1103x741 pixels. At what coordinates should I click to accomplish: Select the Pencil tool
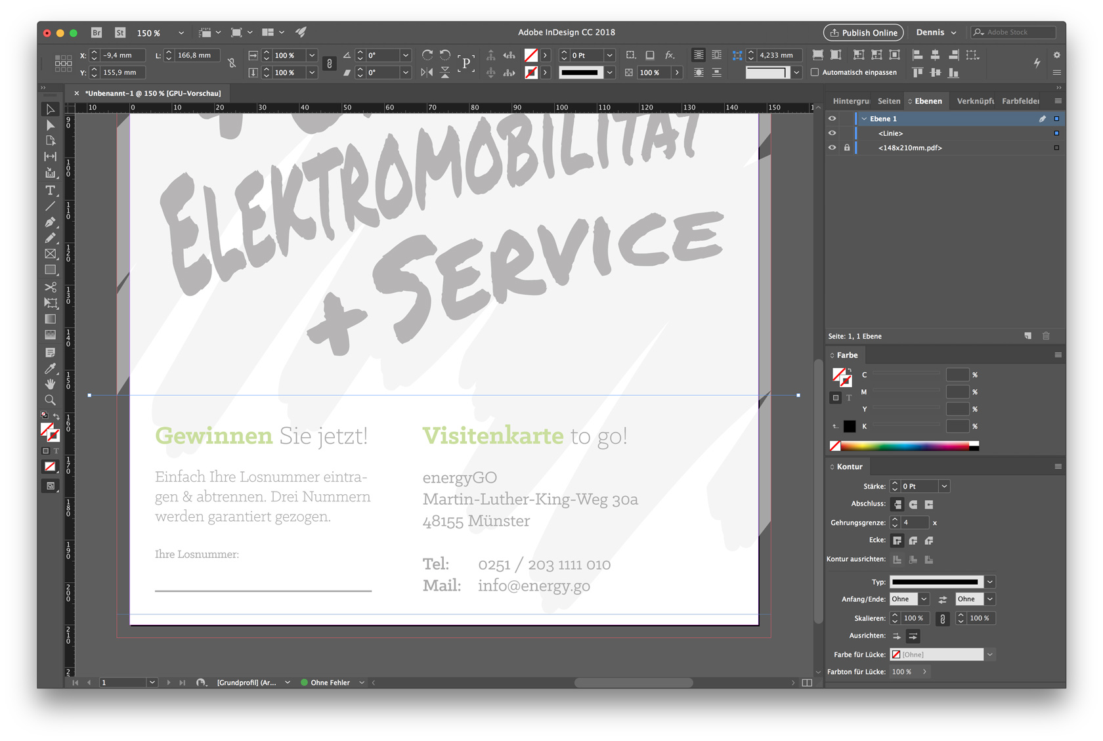coord(50,238)
